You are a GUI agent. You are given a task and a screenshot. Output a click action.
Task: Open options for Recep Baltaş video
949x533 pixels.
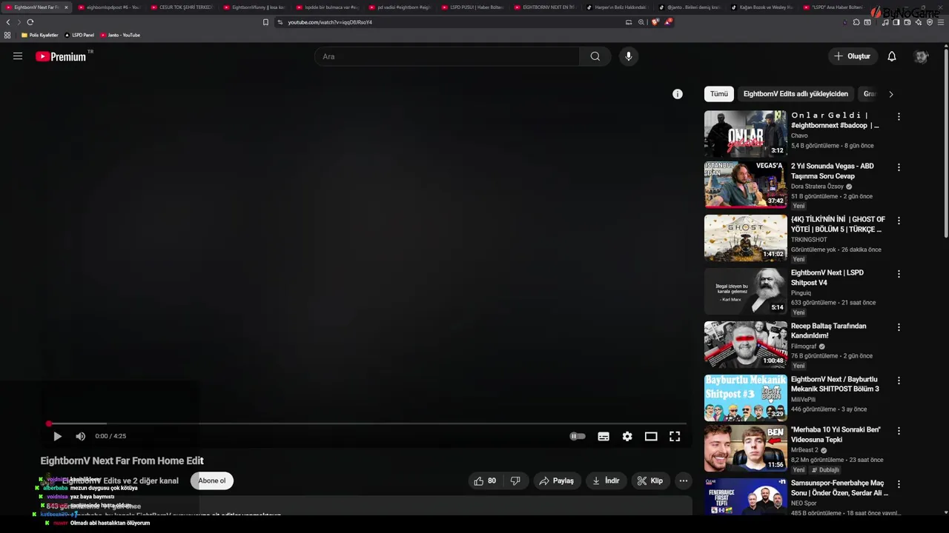tap(899, 327)
